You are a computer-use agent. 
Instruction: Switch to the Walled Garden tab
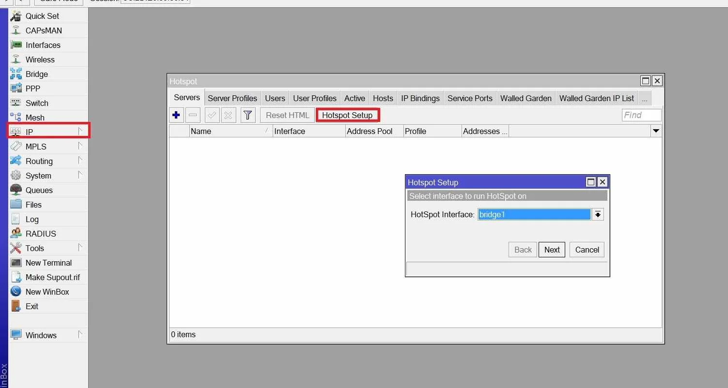tap(526, 98)
